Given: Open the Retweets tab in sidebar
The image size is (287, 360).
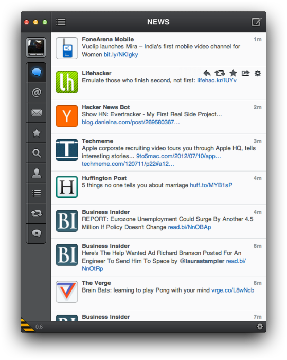Looking at the screenshot, I should point(37,214).
